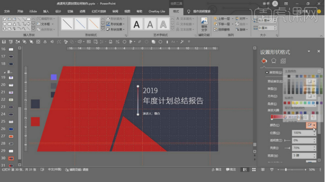Click the left red gradient stop
The image size is (325, 182).
point(272,117)
